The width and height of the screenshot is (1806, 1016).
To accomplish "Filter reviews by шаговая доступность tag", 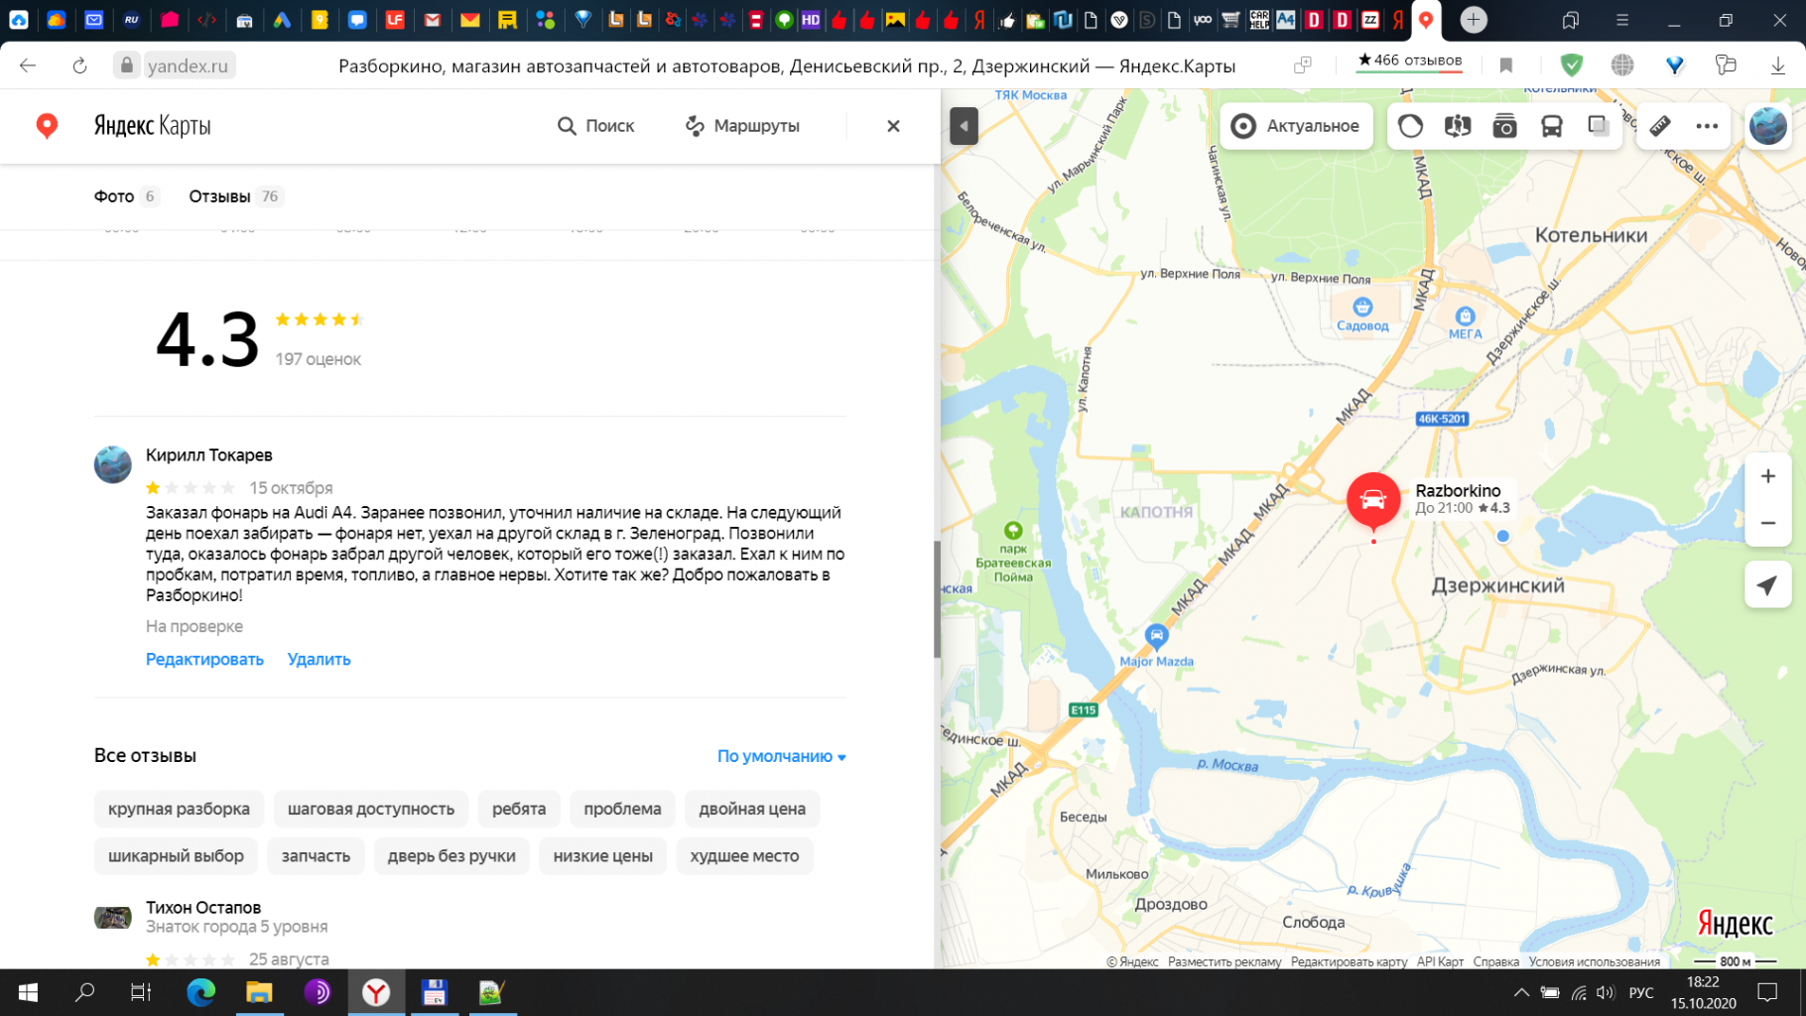I will 371,809.
